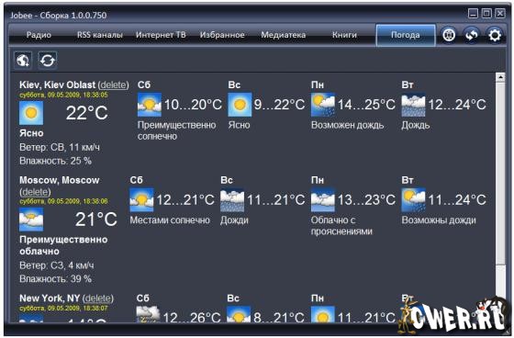Click Moscow, Moscow city name

pyautogui.click(x=60, y=180)
